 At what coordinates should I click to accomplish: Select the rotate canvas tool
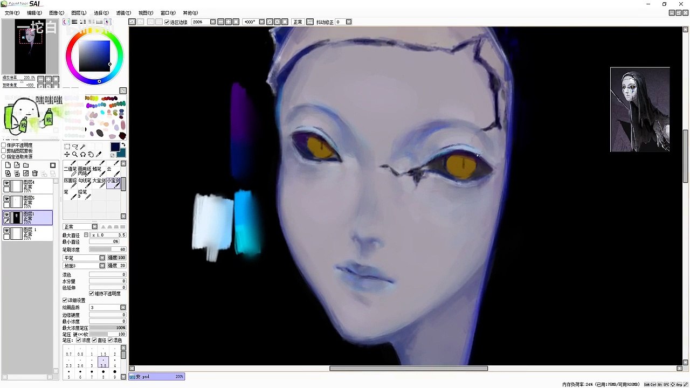[83, 154]
